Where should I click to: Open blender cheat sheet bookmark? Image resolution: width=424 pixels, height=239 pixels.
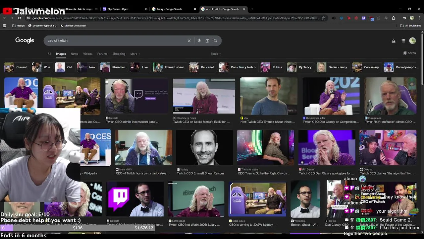(73, 26)
